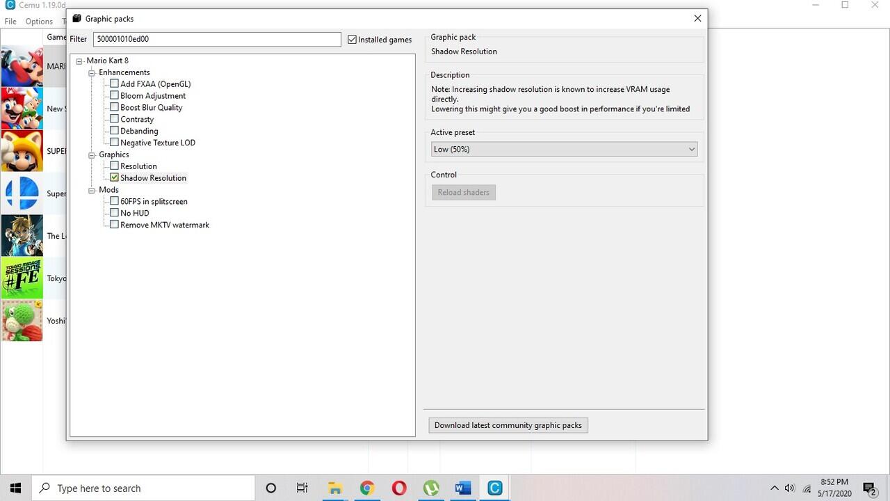Click the search magnifier icon on taskbar
The width and height of the screenshot is (890, 501).
[44, 488]
